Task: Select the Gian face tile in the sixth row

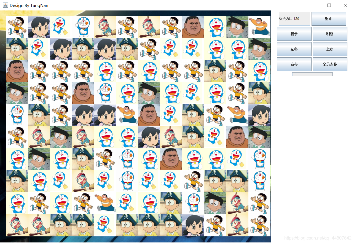Action: pos(237,137)
